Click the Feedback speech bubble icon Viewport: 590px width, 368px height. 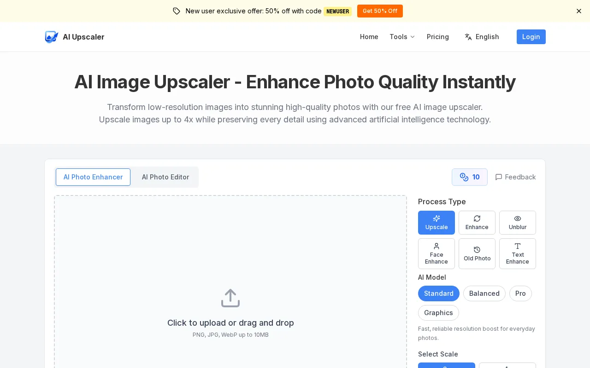coord(499,177)
